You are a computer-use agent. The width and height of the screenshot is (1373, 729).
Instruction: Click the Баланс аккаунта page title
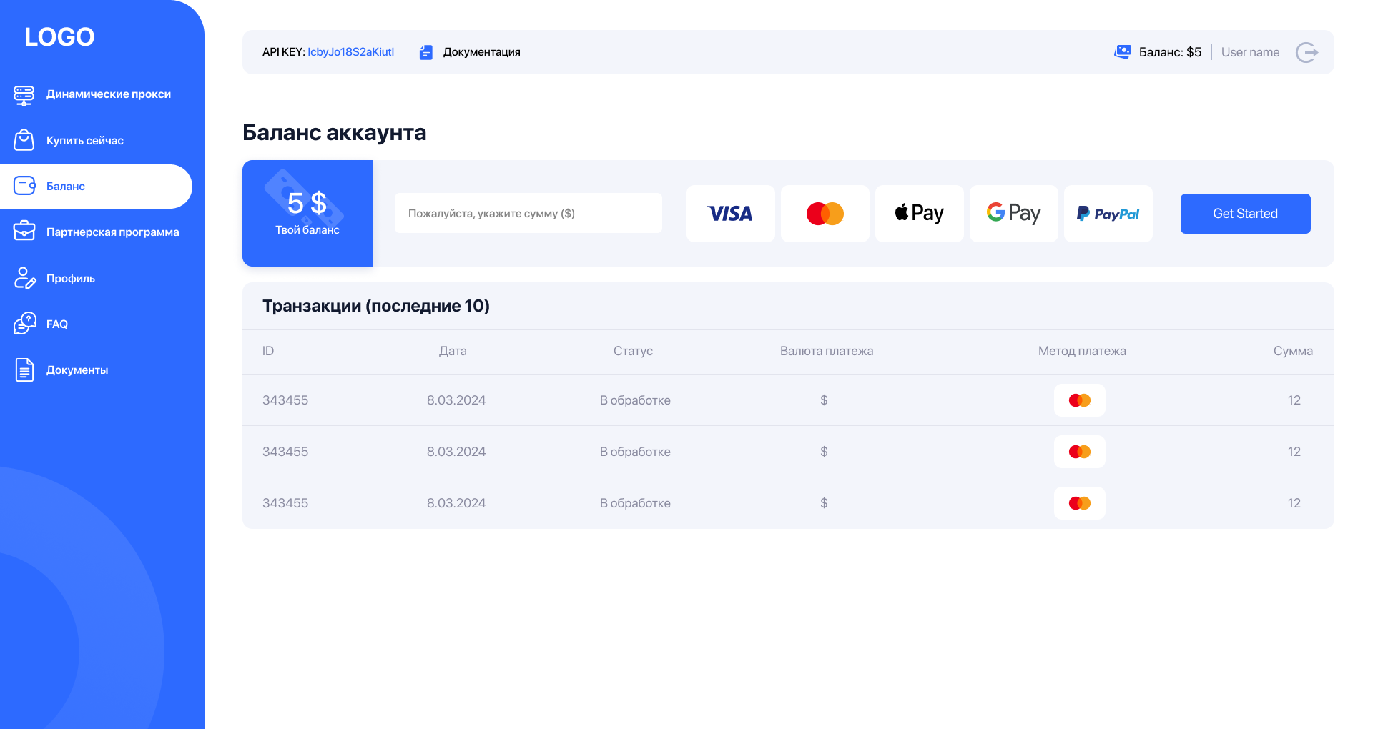pyautogui.click(x=334, y=133)
